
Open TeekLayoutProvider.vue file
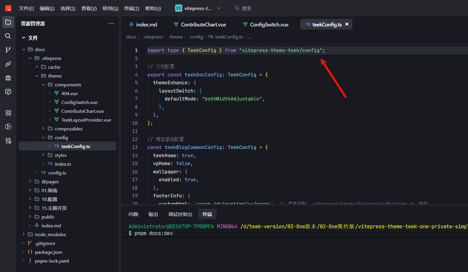86,120
